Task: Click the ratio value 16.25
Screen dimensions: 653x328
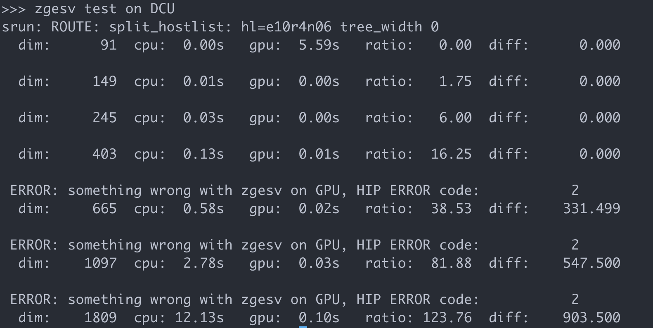Action: tap(451, 154)
